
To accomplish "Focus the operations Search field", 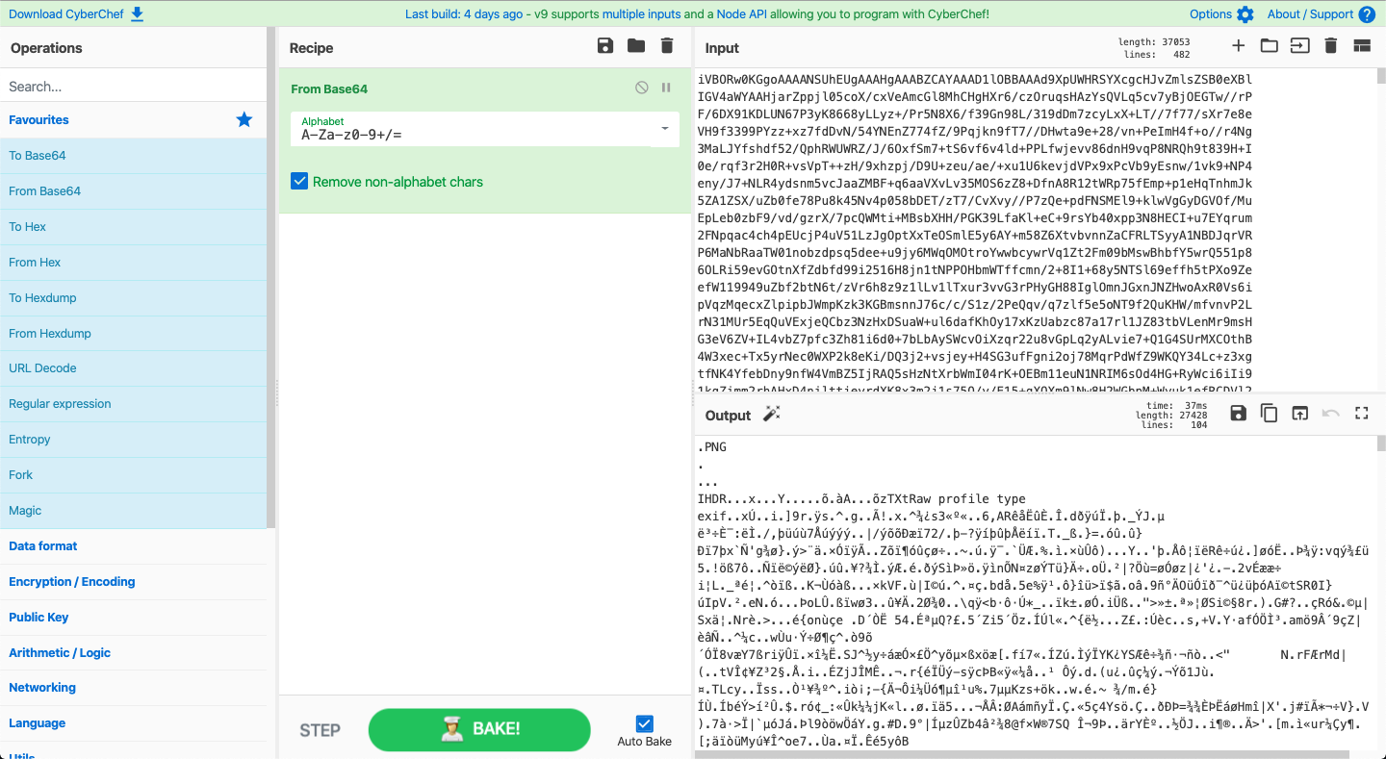I will 133,87.
